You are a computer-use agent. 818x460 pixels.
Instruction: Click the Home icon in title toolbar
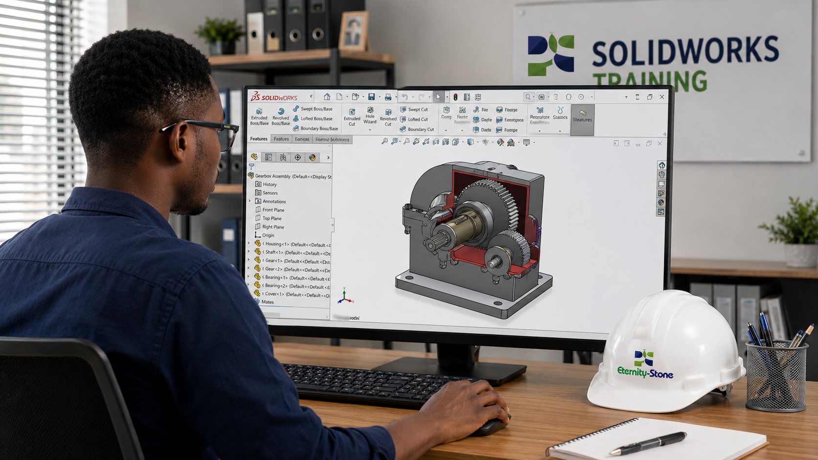327,97
